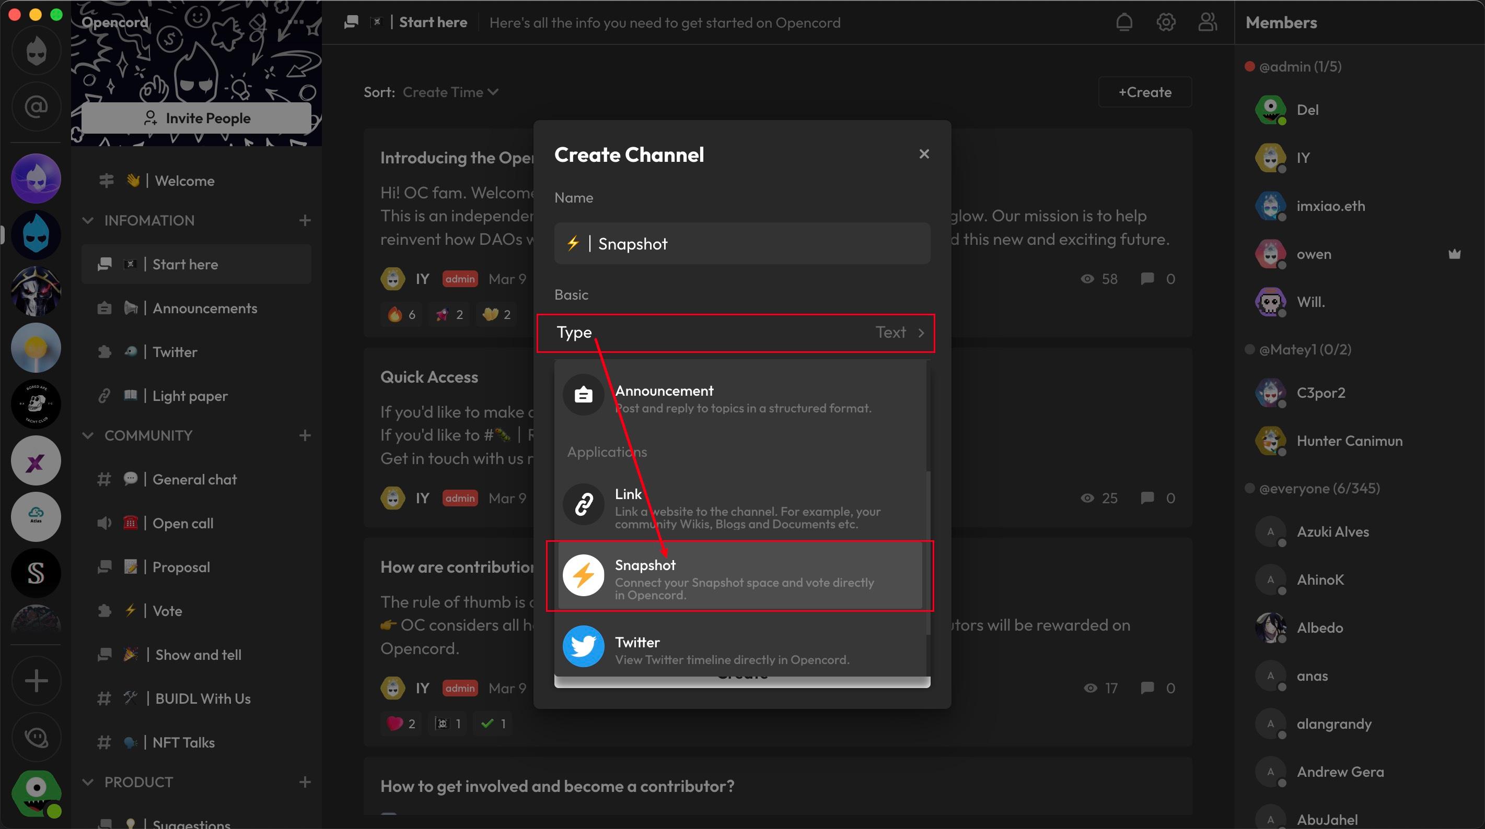Click the +Create post button
The height and width of the screenshot is (829, 1485).
click(x=1145, y=92)
